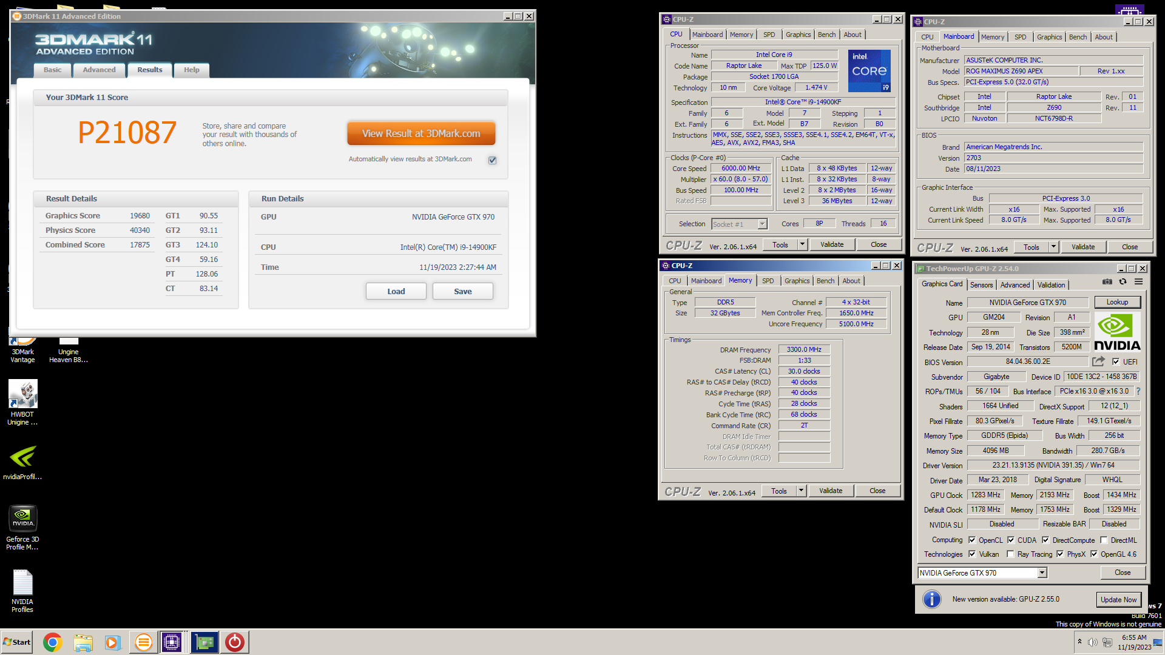The image size is (1165, 655).
Task: Toggle the DirectML checkbox
Action: coord(1104,540)
